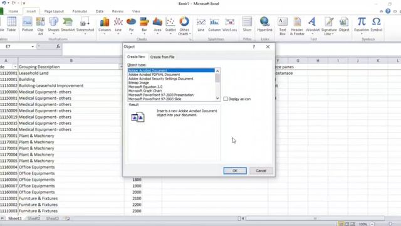Viewport: 401px width, 226px height.
Task: Open WordArt styles gallery
Action: click(313, 26)
